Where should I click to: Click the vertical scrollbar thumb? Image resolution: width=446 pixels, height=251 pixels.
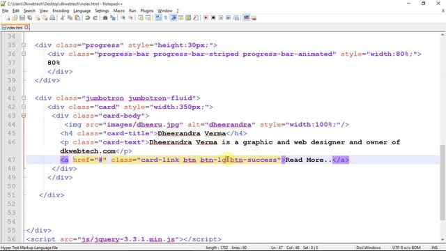click(443, 182)
